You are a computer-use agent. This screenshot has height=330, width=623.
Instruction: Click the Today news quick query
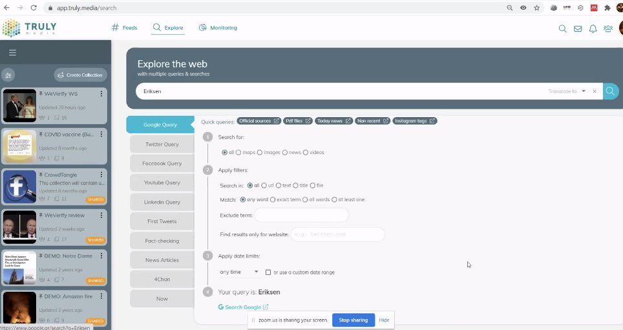coord(333,121)
